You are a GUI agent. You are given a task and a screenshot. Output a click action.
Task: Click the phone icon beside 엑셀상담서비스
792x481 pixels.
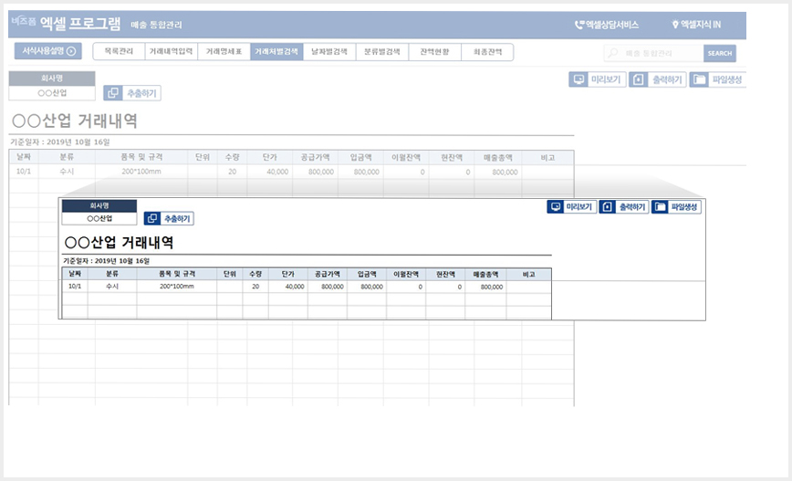click(579, 25)
